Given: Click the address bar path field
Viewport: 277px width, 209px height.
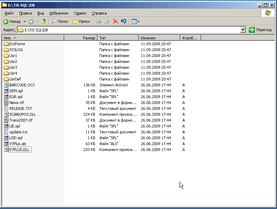Looking at the screenshot, I should click(x=131, y=30).
